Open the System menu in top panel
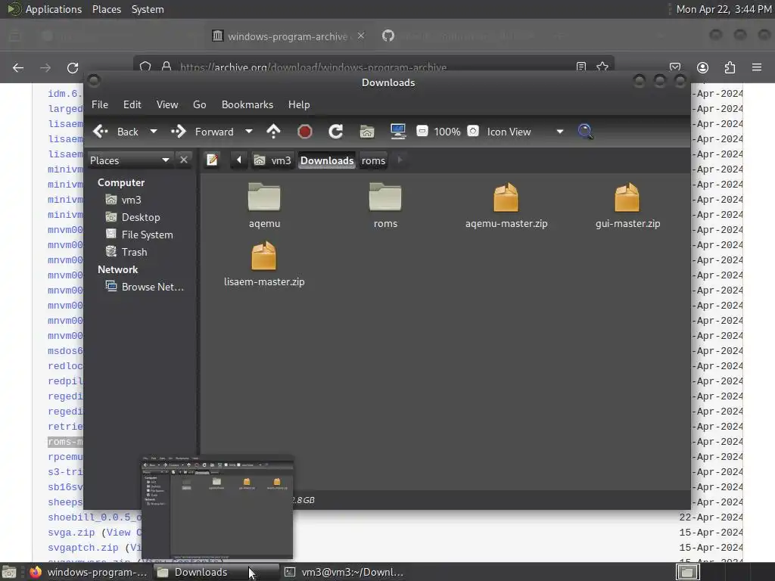Image resolution: width=775 pixels, height=581 pixels. [148, 9]
